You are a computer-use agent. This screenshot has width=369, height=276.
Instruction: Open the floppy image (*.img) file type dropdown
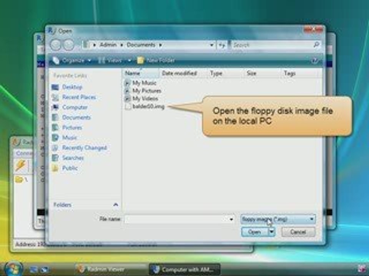click(278, 219)
